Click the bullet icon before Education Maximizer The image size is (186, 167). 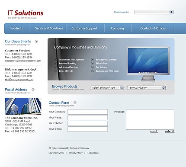pyautogui.click(x=93, y=60)
